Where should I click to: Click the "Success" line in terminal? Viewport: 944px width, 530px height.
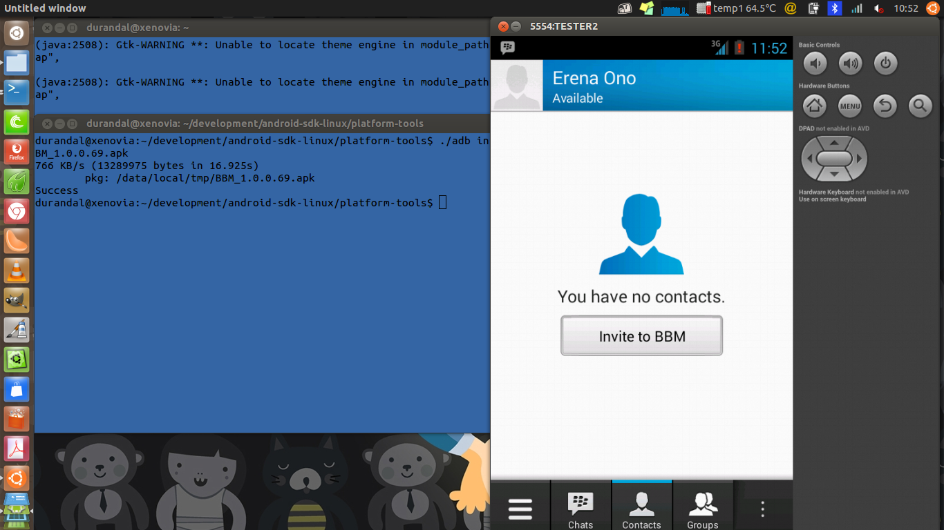pos(57,190)
